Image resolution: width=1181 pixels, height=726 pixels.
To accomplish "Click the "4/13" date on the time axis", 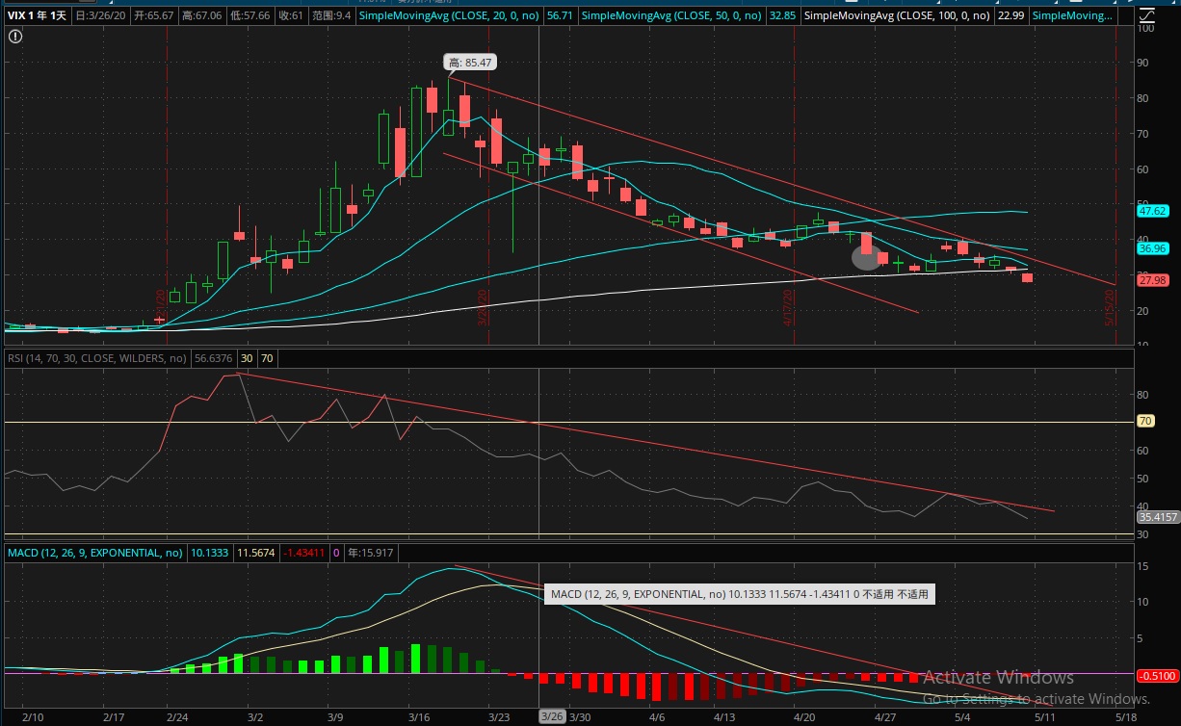I will [725, 717].
